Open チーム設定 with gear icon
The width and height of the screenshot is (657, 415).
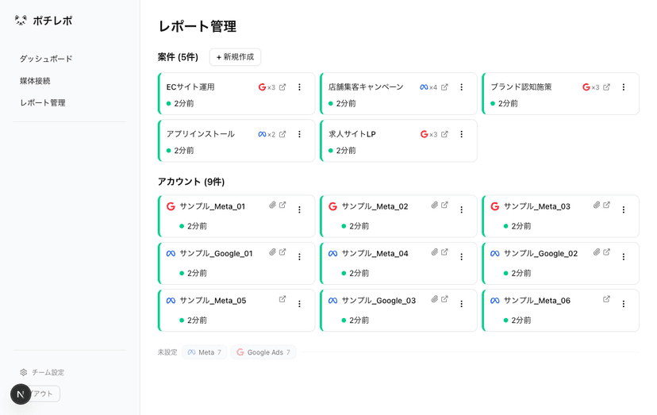point(42,372)
